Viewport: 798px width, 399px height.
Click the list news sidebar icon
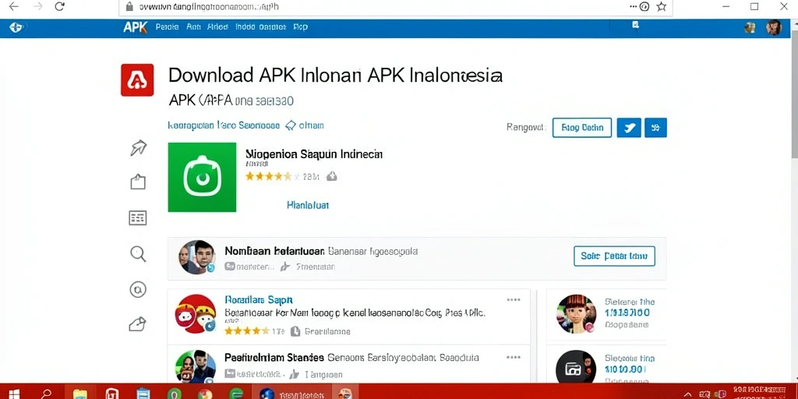click(138, 218)
